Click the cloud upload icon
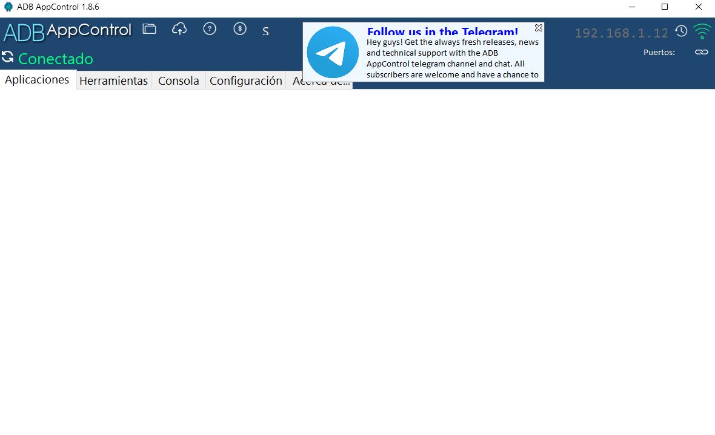715x435 pixels. tap(179, 29)
